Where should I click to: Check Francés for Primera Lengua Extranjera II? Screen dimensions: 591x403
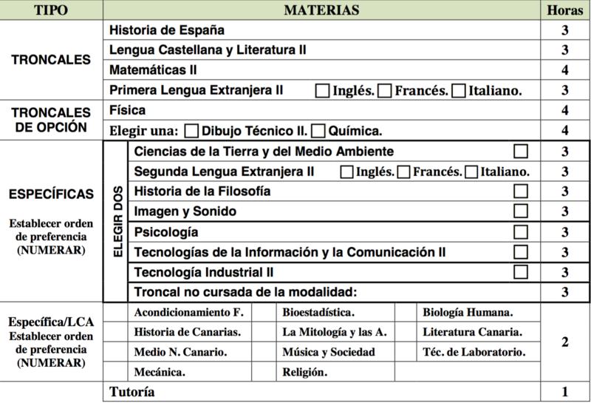coord(384,91)
